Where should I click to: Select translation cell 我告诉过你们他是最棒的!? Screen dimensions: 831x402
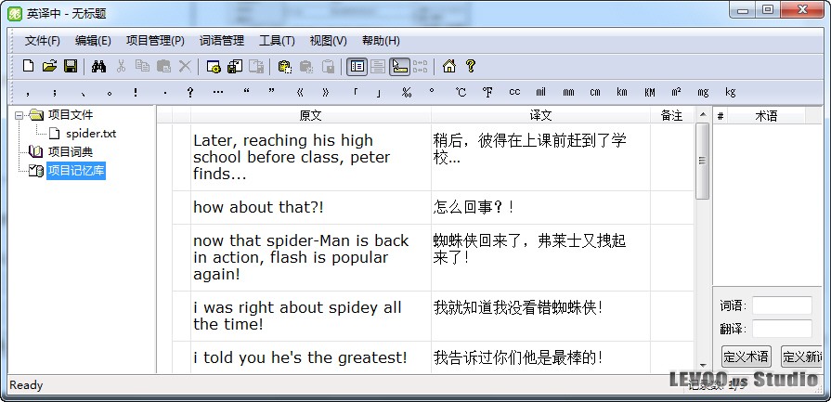click(540, 357)
